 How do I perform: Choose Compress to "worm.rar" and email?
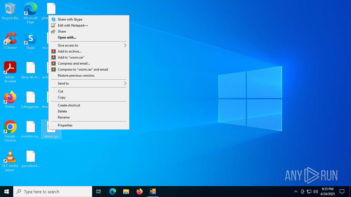tap(89, 69)
